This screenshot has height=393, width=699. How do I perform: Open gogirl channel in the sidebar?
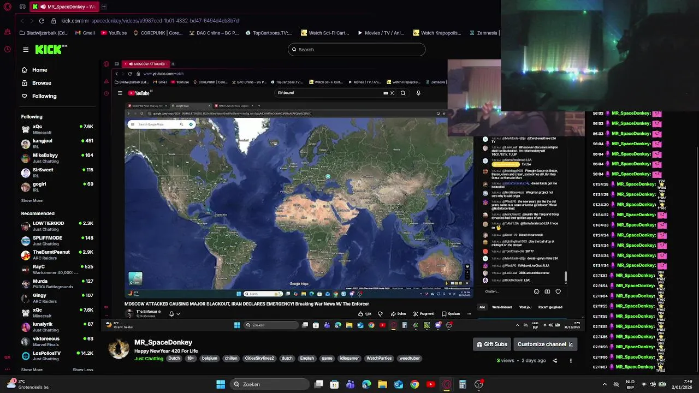point(57,187)
